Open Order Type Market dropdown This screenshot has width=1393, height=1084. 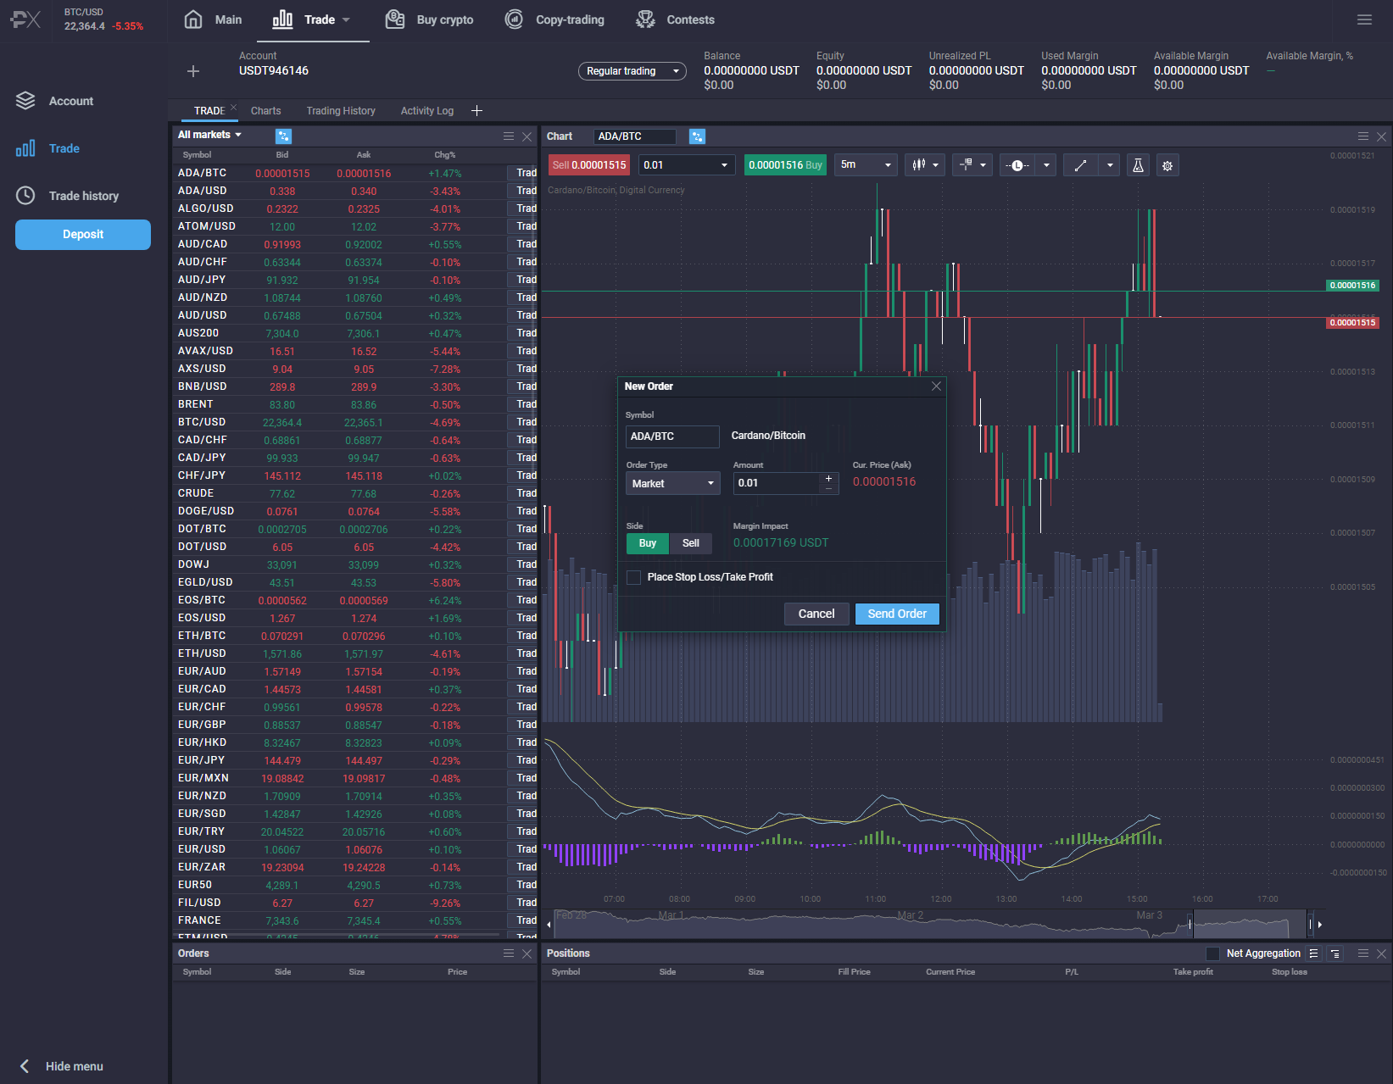[x=673, y=484]
